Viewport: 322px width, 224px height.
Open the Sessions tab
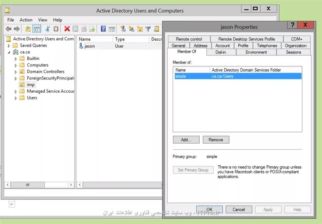click(x=293, y=52)
